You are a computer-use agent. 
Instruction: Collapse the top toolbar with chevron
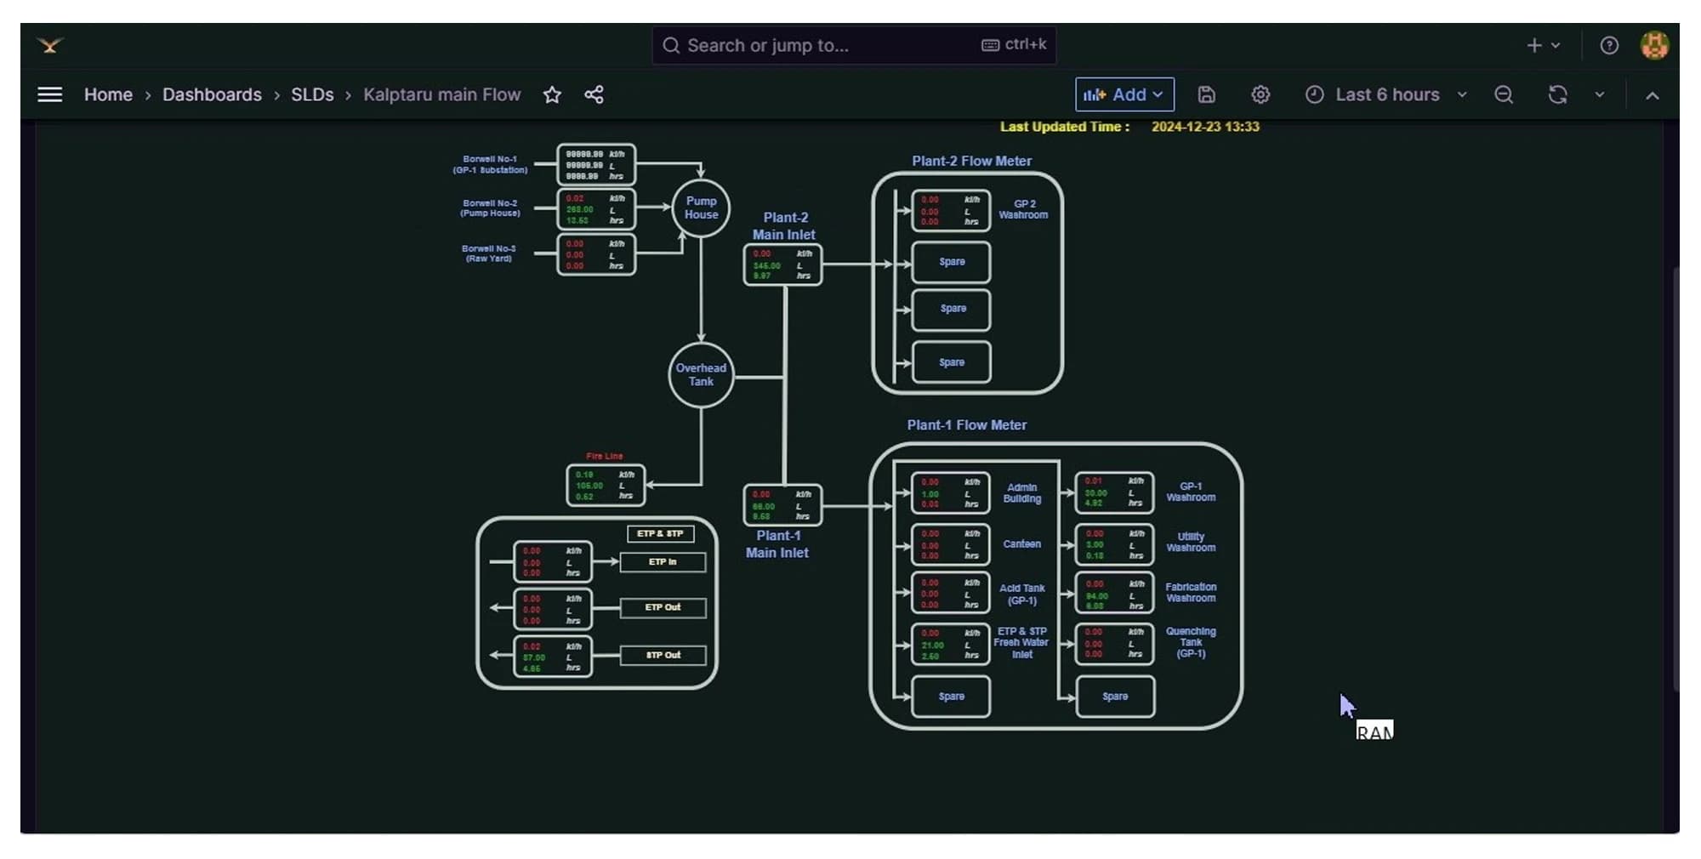point(1652,95)
